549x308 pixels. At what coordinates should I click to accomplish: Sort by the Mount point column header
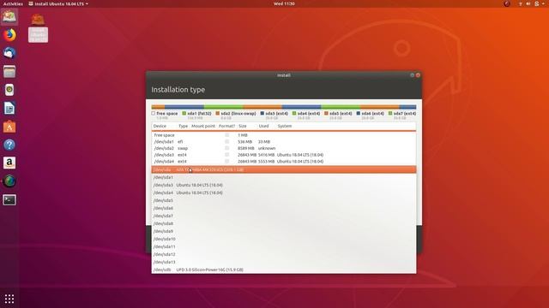pos(203,126)
